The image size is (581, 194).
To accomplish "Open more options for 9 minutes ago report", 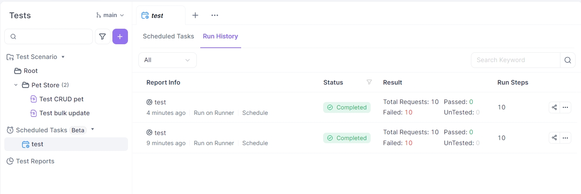I will [x=565, y=138].
